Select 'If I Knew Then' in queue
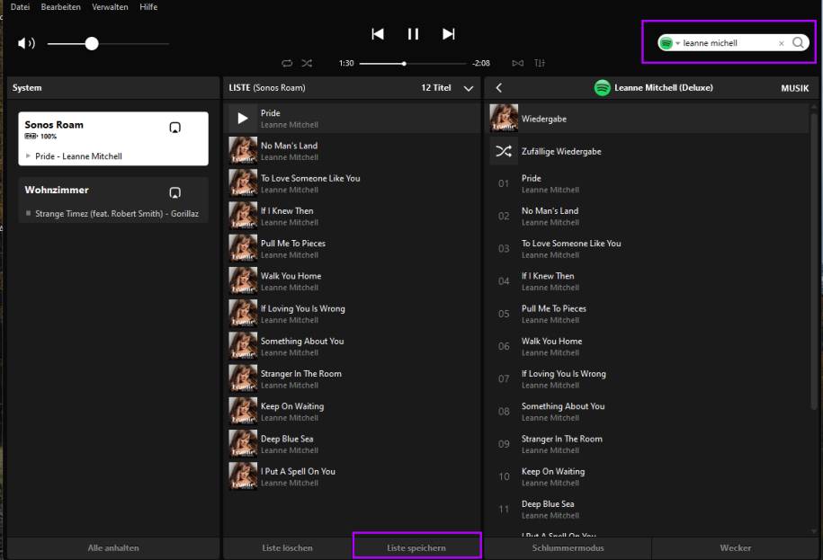The height and width of the screenshot is (560, 823). point(353,216)
